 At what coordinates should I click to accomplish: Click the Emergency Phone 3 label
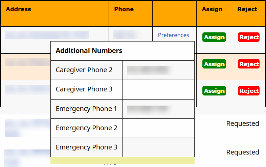(x=86, y=147)
